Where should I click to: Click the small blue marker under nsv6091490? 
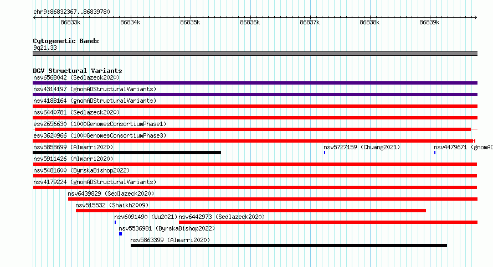(x=115, y=222)
